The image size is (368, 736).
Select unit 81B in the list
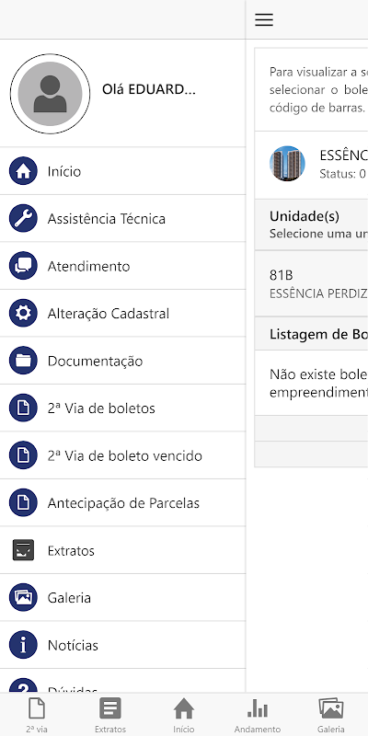311,283
